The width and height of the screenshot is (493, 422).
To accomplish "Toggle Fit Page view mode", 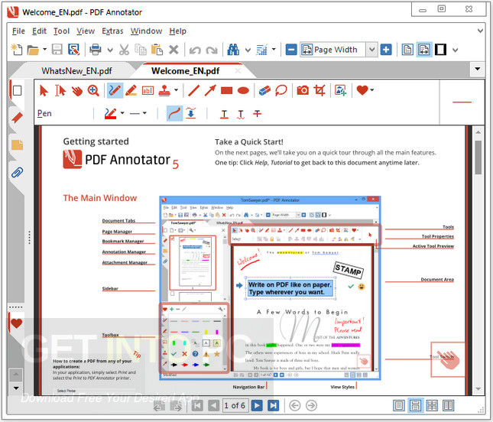I will [x=407, y=50].
